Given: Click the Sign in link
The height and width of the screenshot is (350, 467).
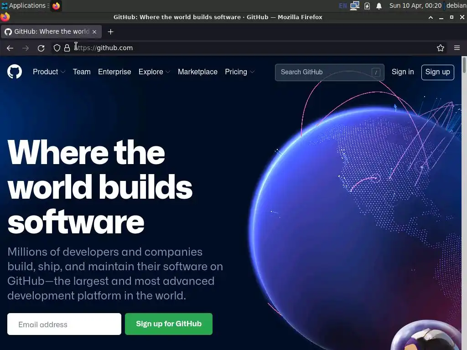Looking at the screenshot, I should [x=403, y=72].
